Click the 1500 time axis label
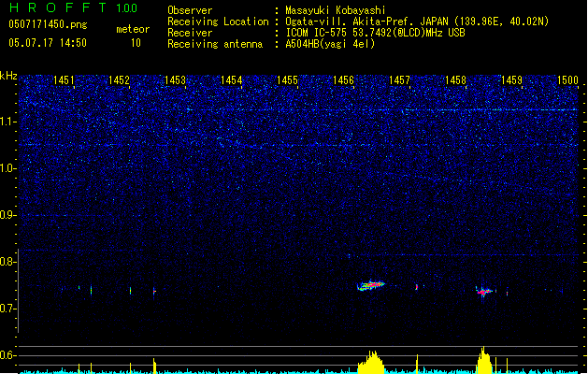588x374 pixels. 567,80
